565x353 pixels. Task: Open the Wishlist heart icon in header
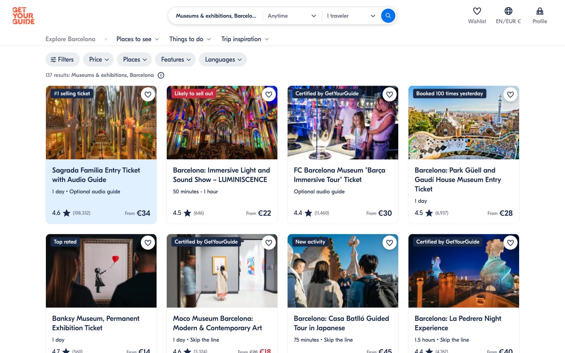[477, 11]
